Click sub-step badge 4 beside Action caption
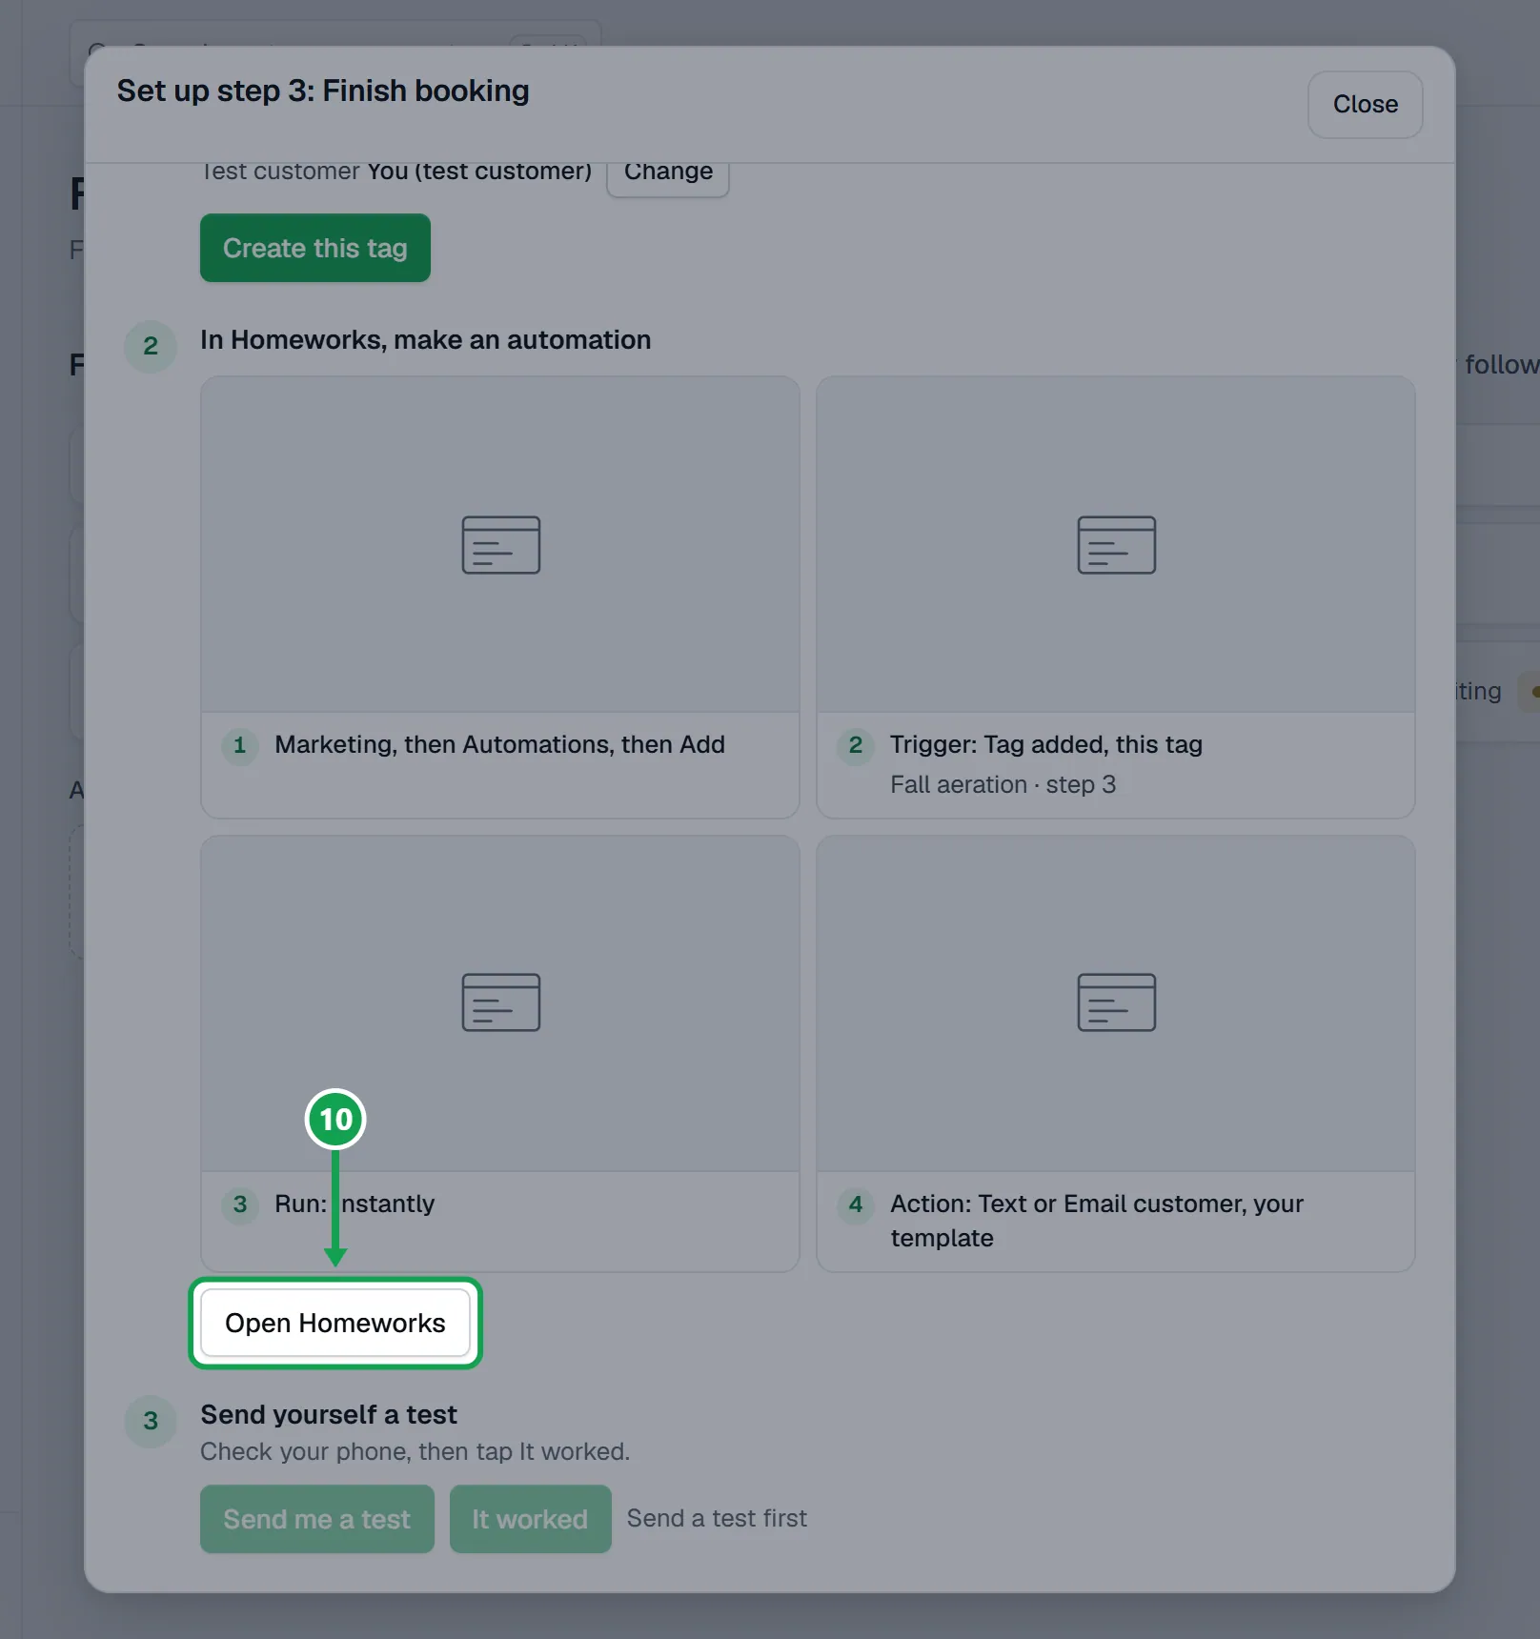 pos(856,1204)
